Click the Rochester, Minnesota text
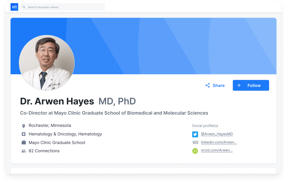 (x=50, y=125)
